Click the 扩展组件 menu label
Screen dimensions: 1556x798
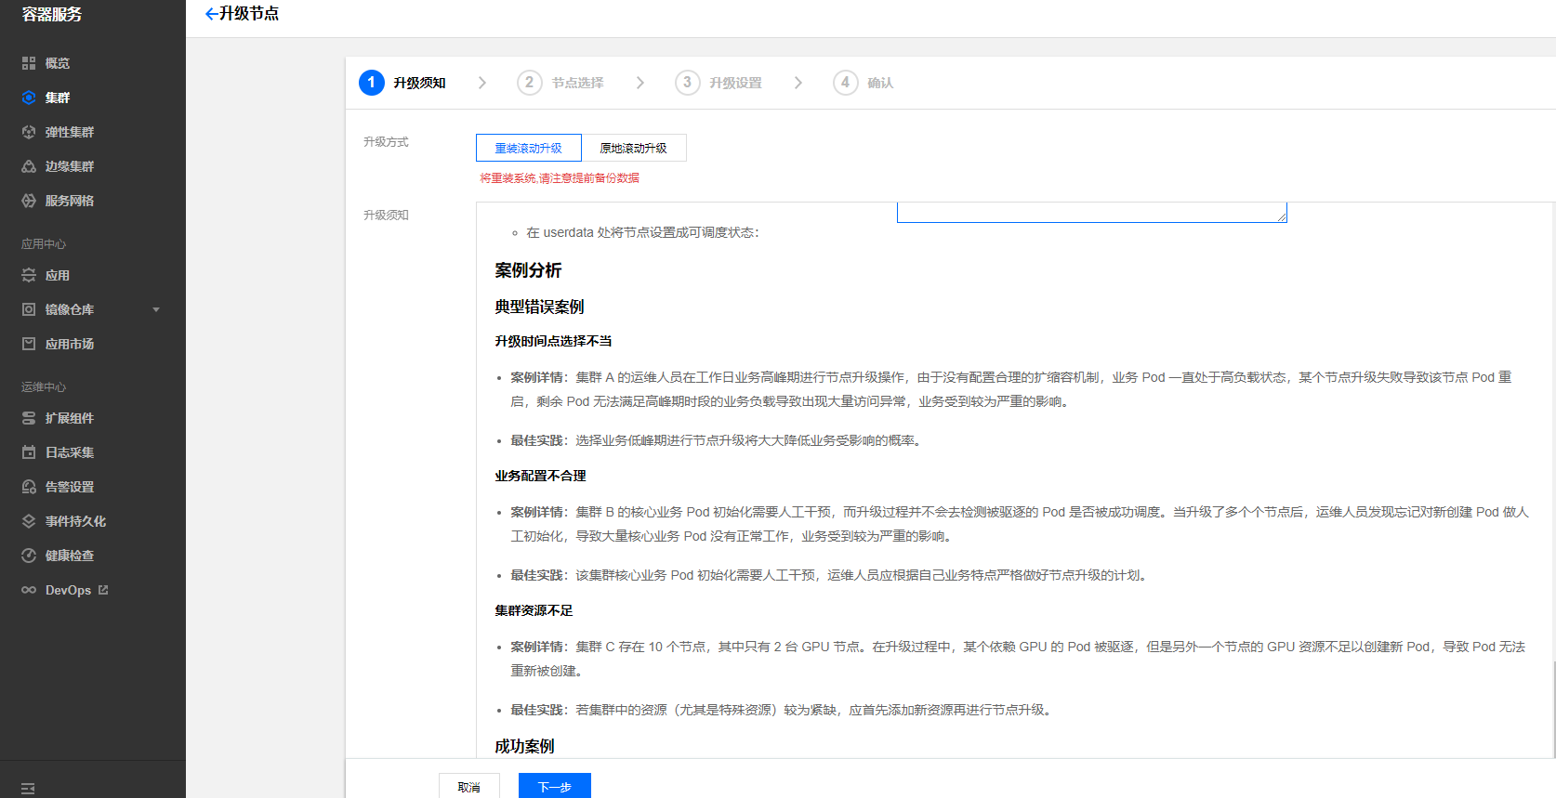[70, 418]
